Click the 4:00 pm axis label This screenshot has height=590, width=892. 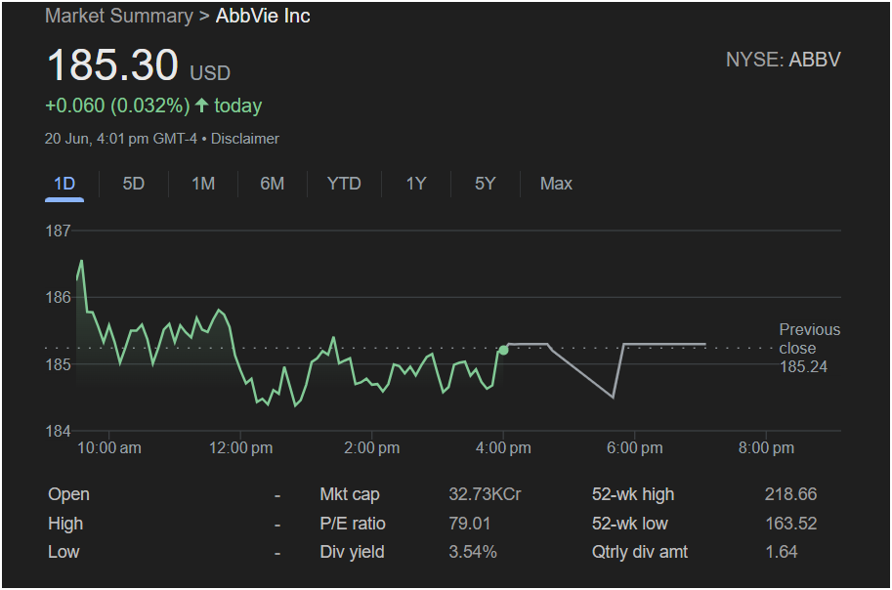point(503,448)
